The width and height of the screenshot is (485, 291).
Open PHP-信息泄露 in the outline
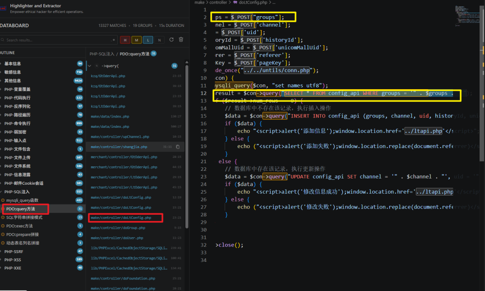click(x=18, y=174)
